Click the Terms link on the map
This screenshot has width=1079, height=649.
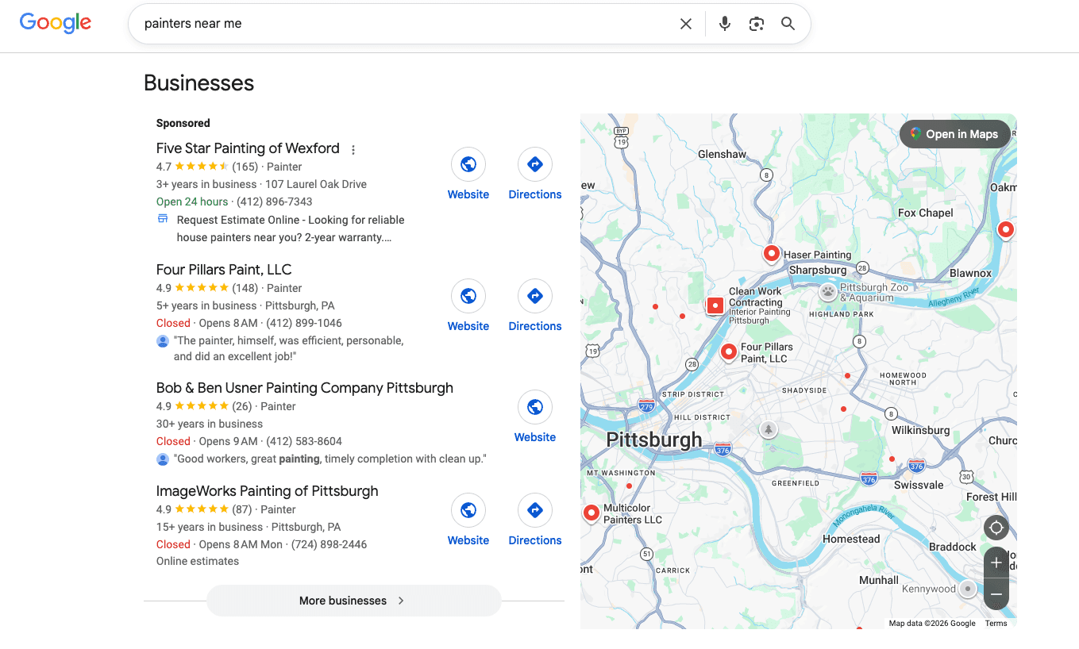996,624
